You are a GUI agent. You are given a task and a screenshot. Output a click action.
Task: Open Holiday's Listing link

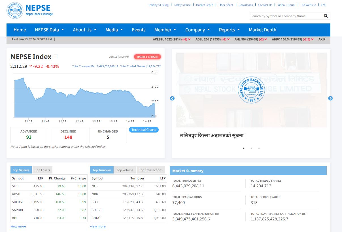point(158,5)
